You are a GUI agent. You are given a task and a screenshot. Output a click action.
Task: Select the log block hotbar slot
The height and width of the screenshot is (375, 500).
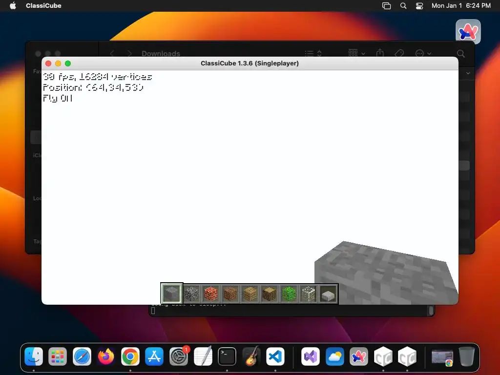[x=270, y=293]
